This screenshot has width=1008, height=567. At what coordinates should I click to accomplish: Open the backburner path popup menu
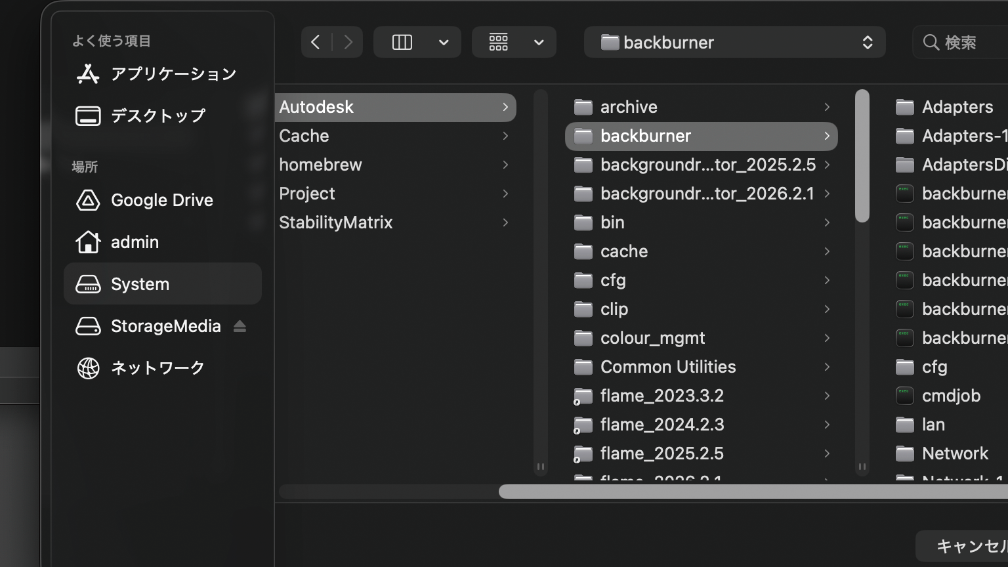coord(734,43)
